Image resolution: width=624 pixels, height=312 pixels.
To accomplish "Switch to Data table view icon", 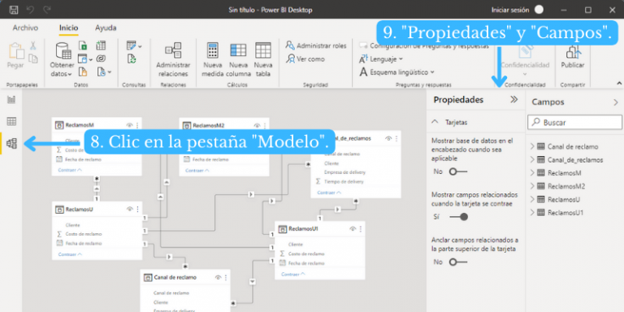I will (11, 121).
